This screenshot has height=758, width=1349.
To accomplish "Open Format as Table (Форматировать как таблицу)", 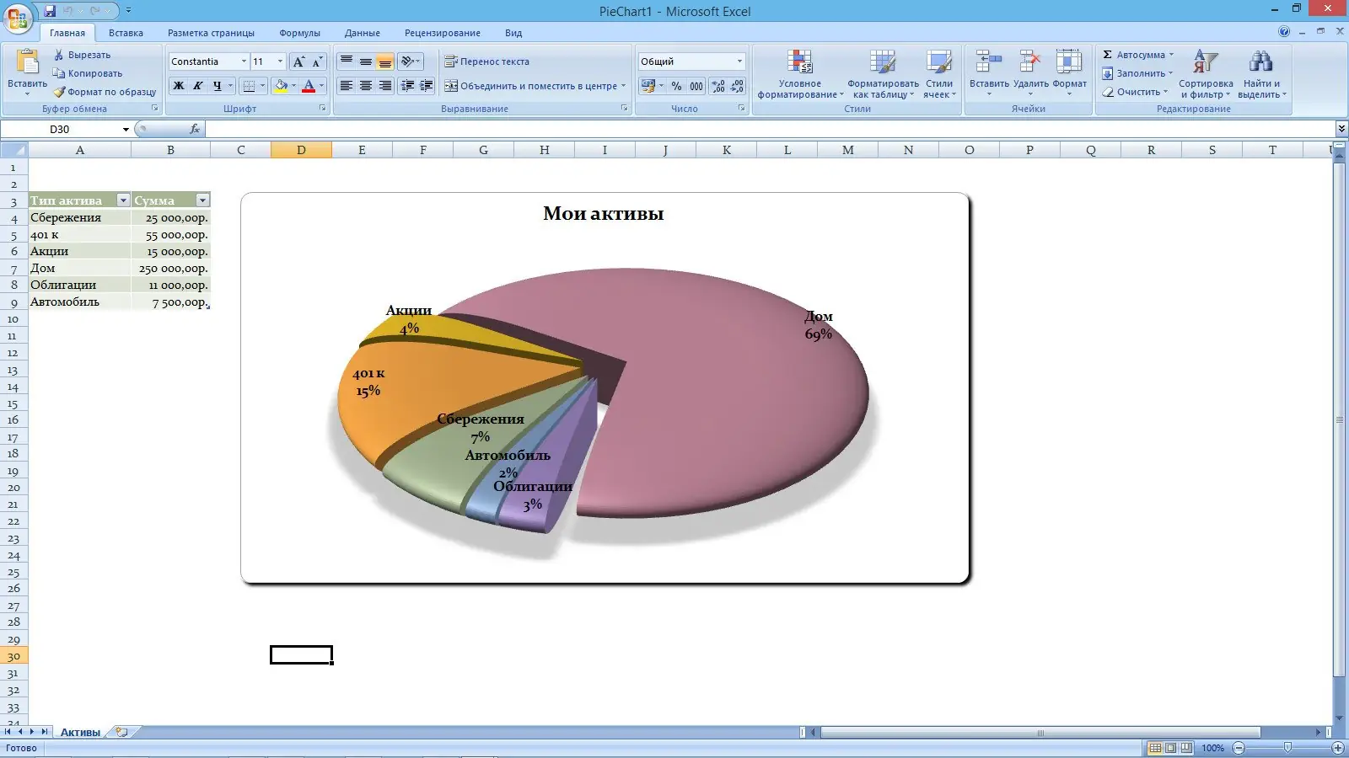I will point(883,74).
